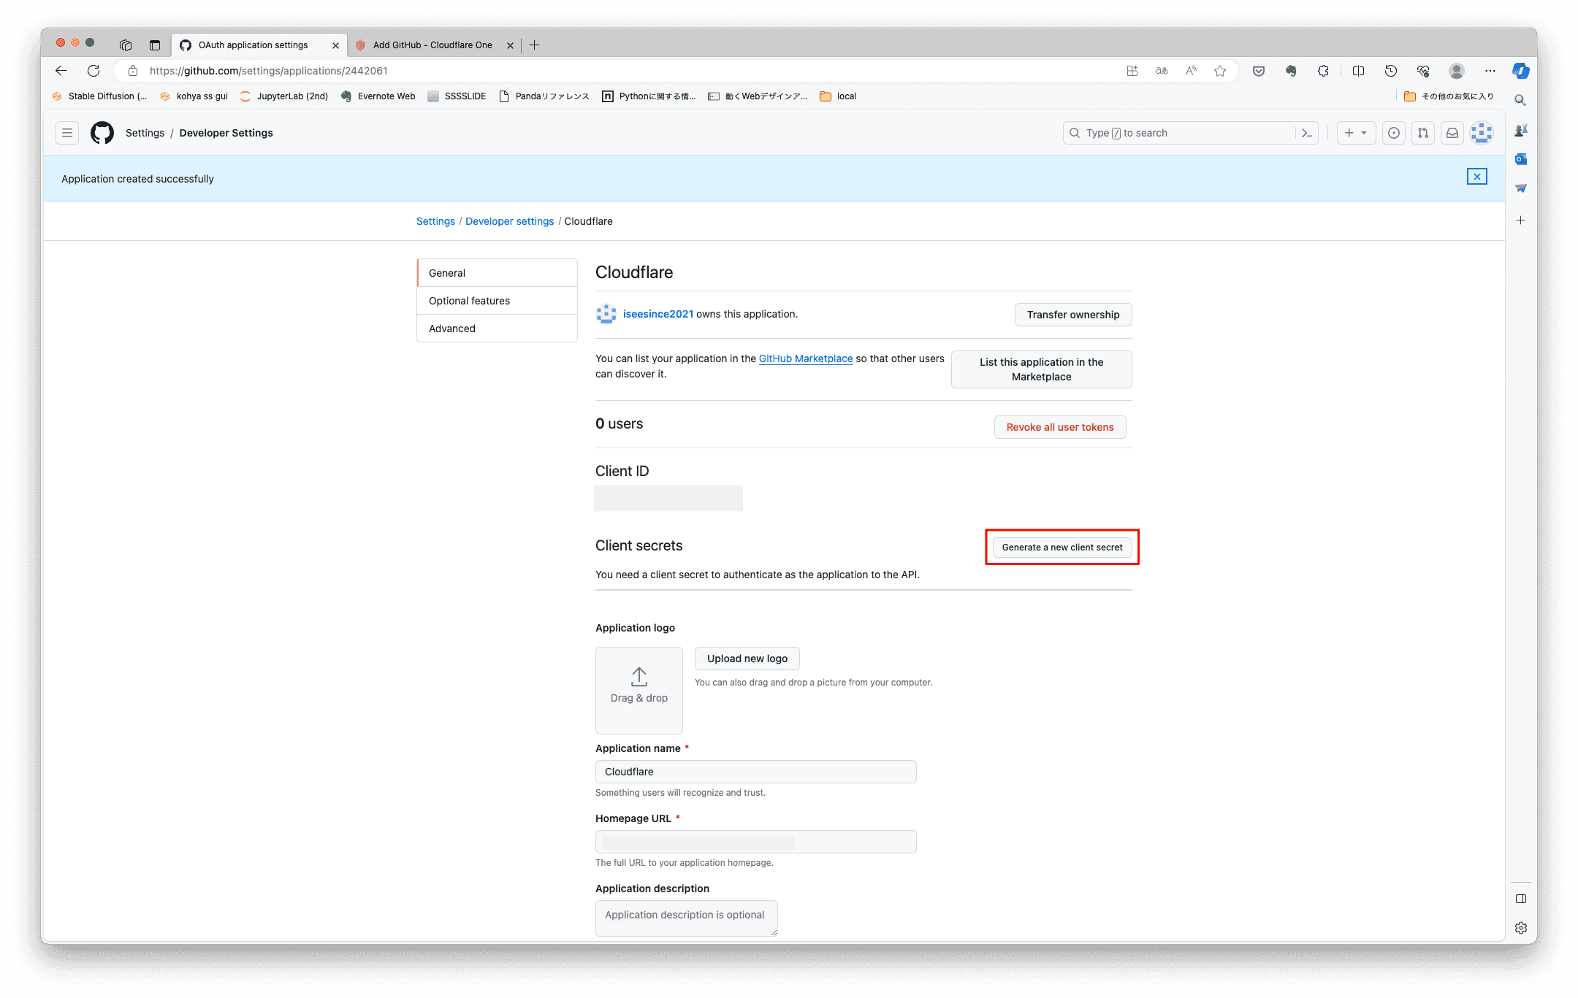Open pull requests icon in header
Viewport: 1578px width, 998px height.
coord(1423,133)
